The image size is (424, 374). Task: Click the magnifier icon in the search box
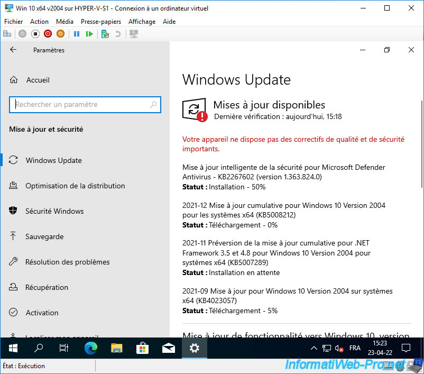tap(153, 104)
